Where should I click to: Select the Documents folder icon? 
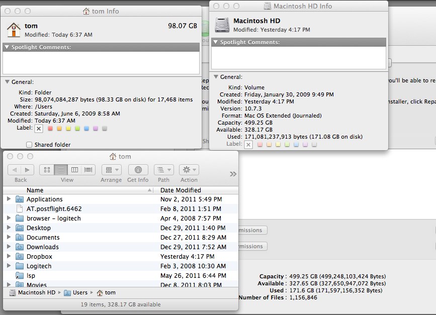[x=20, y=238]
